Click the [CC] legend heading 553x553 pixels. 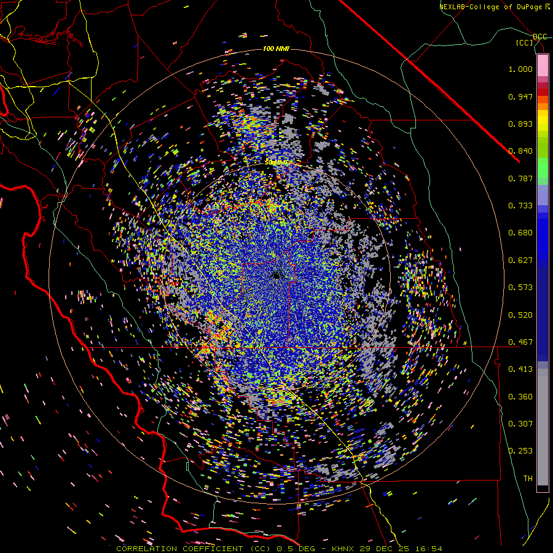click(x=525, y=42)
